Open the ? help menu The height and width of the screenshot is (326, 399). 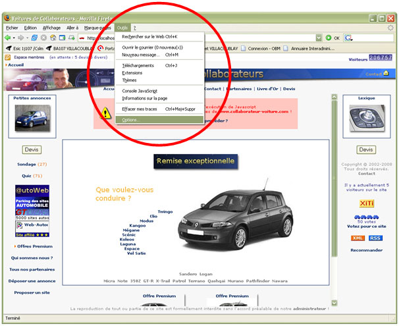tap(134, 28)
